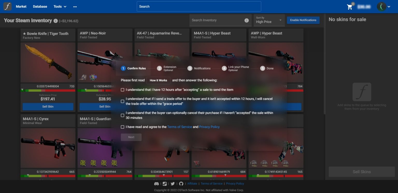
Task: Click the info icon in the inventory search bar
Action: pyautogui.click(x=246, y=20)
